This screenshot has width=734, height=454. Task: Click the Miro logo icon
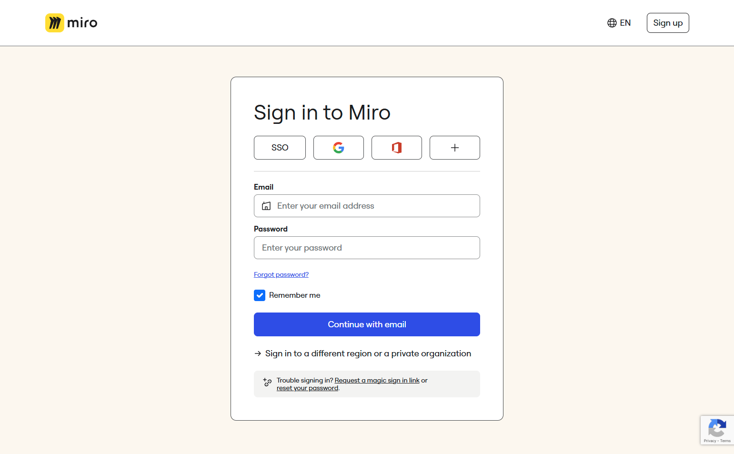54,22
